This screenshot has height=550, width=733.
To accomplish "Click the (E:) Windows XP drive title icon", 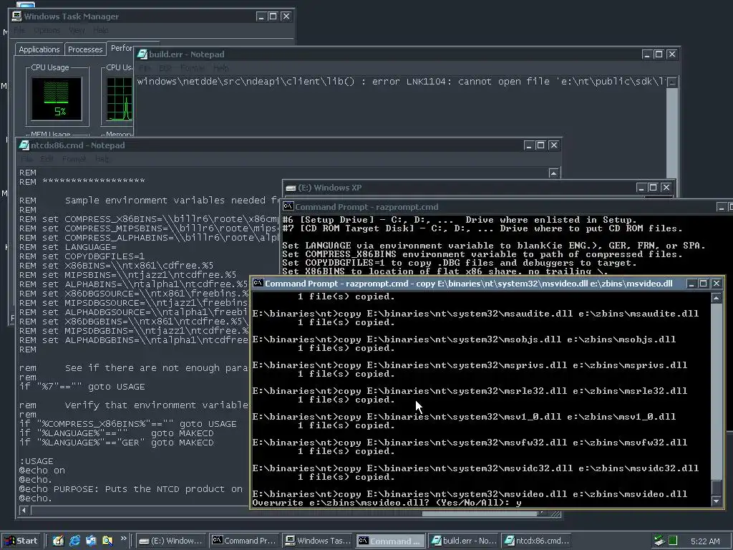I will [x=291, y=188].
